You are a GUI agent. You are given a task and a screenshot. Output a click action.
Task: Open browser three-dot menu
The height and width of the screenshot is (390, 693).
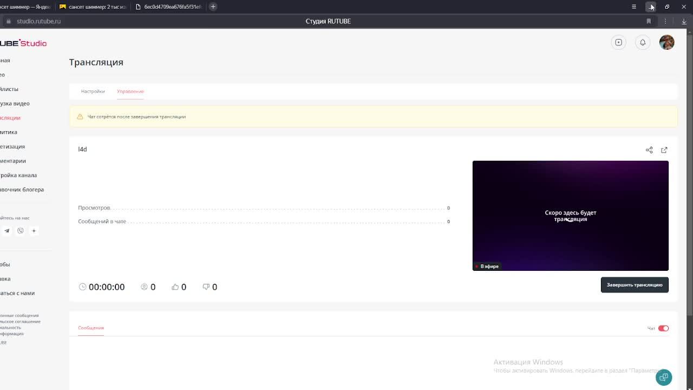665,21
